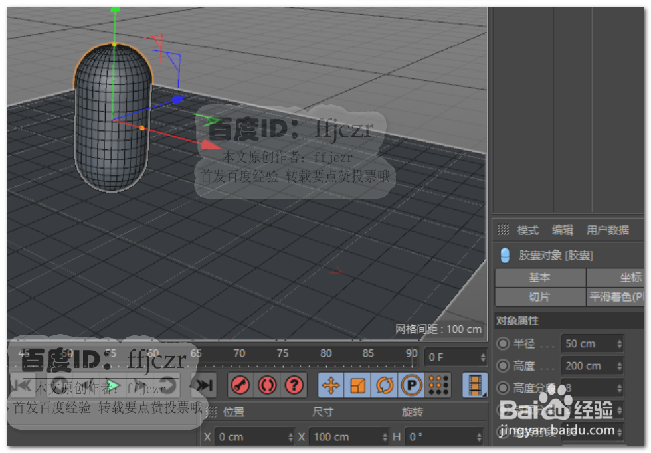Click the red Record Active Objects key icon
The width and height of the screenshot is (651, 453).
point(240,385)
